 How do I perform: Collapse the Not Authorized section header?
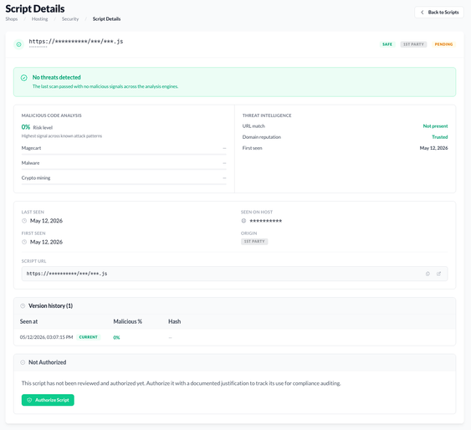[x=234, y=362]
